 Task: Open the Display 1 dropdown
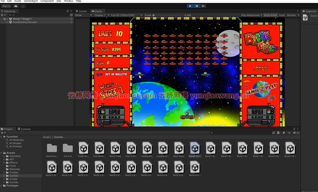tap(101, 15)
